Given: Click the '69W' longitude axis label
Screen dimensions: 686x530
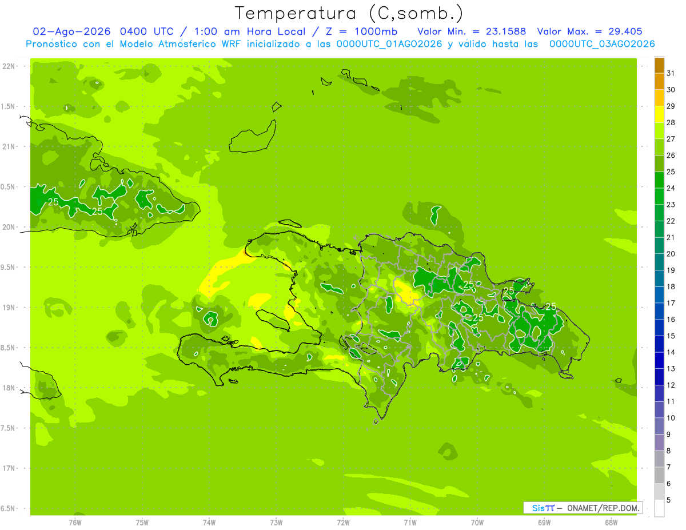Looking at the screenshot, I should pos(544,523).
